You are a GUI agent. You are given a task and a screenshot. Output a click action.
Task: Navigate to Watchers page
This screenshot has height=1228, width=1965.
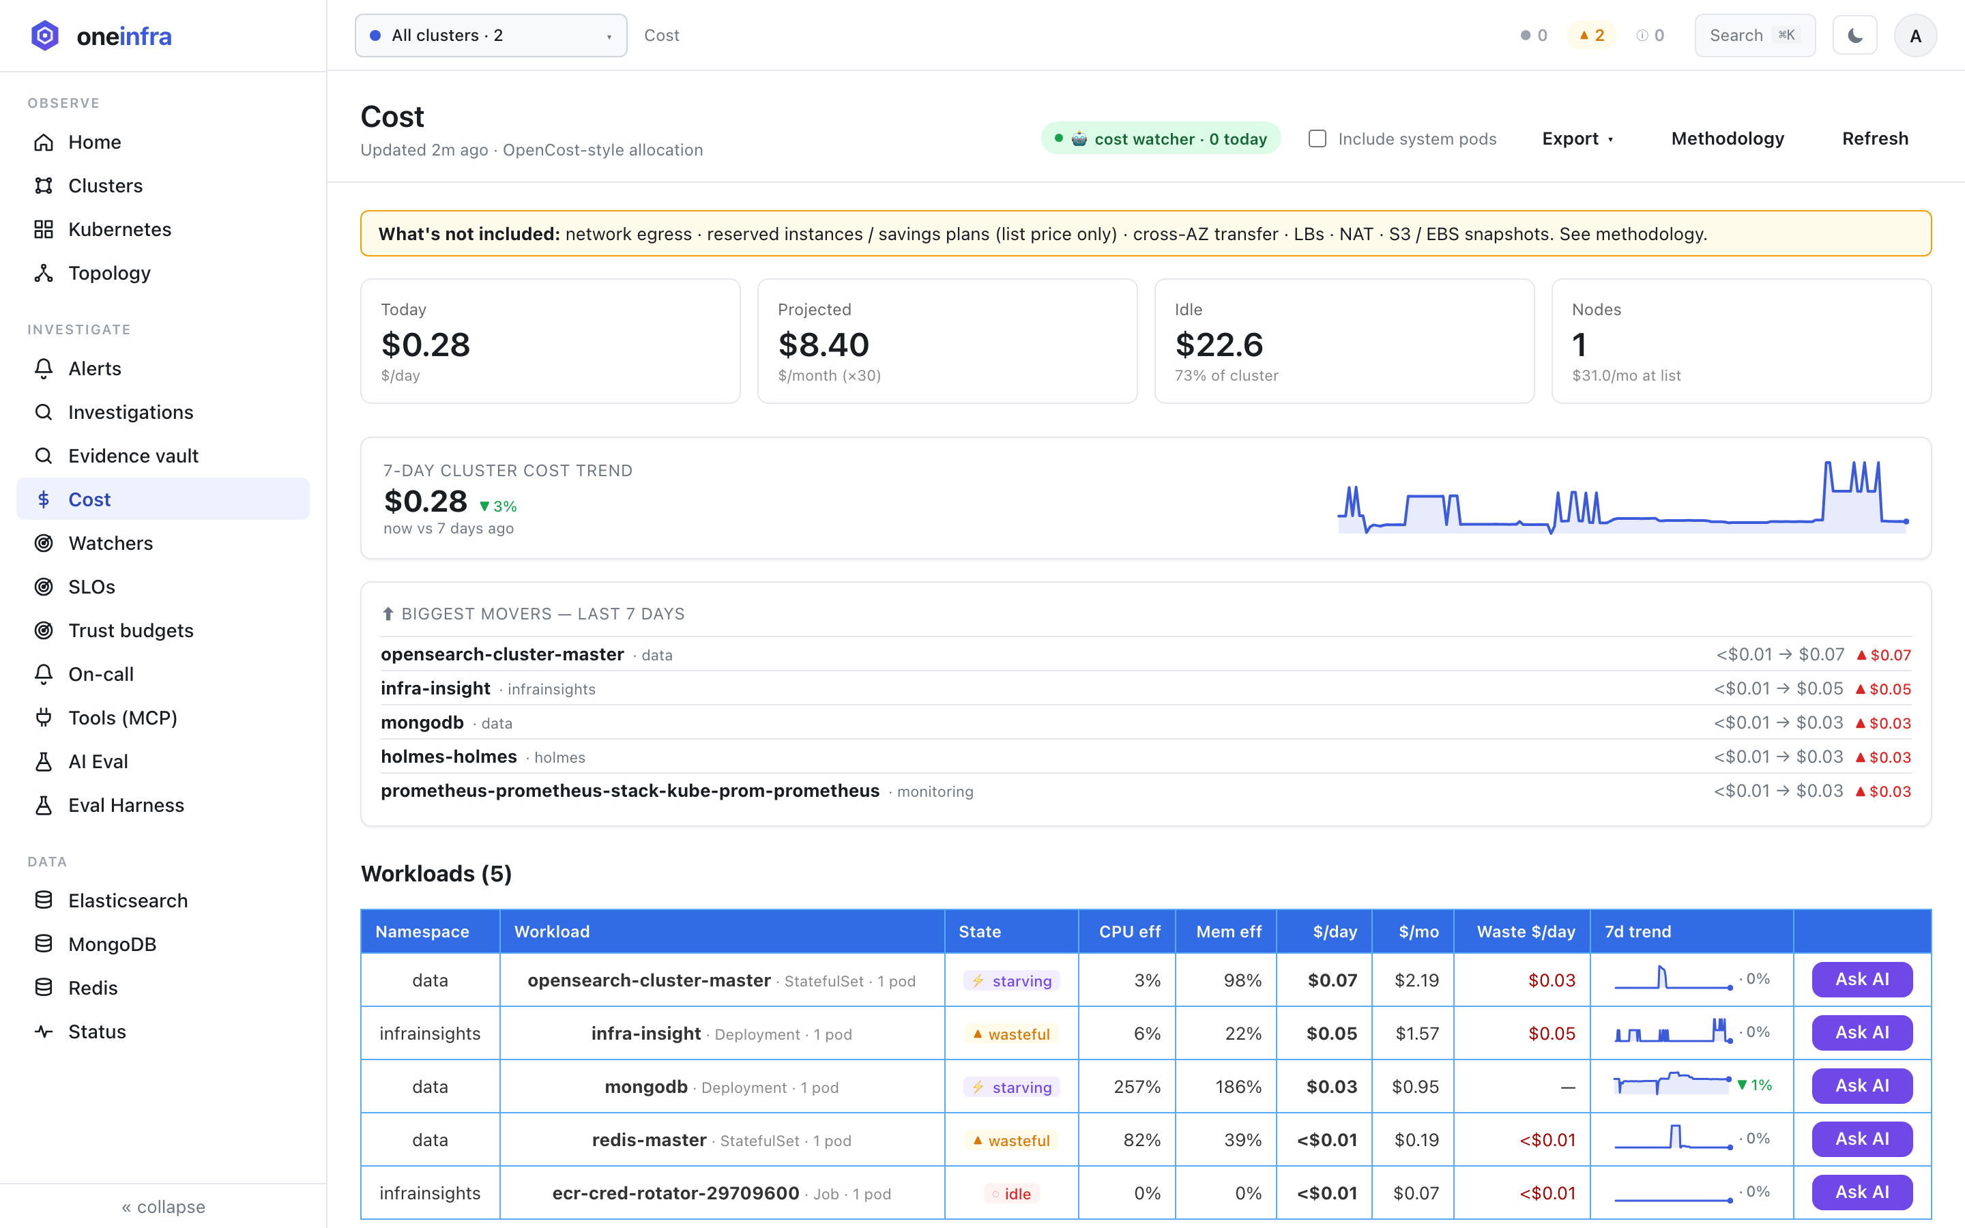coord(162,543)
